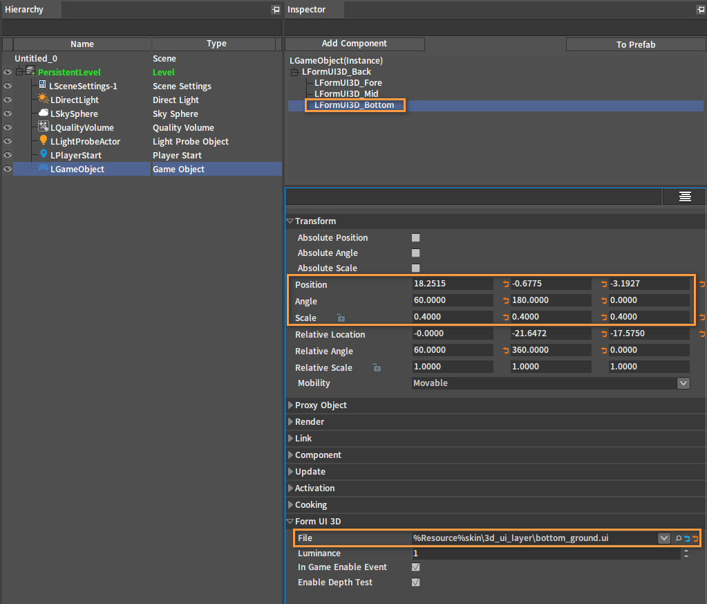Enable the Absolute Position checkbox
The image size is (707, 604).
(x=416, y=237)
